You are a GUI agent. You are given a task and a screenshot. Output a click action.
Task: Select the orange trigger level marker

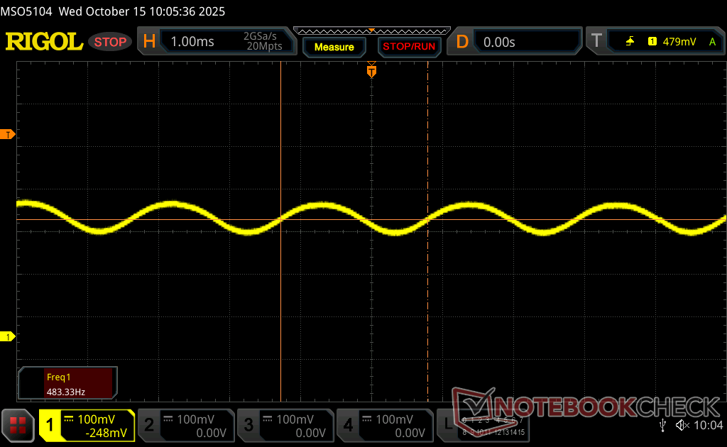(x=9, y=134)
